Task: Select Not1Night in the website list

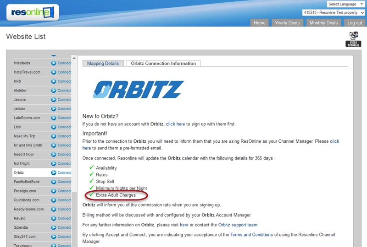Action: click(x=22, y=163)
